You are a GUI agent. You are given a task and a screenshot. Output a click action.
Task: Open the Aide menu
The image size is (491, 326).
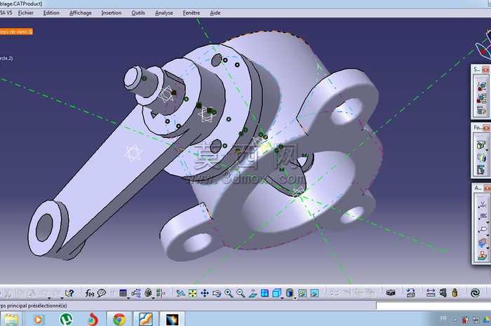pos(215,13)
